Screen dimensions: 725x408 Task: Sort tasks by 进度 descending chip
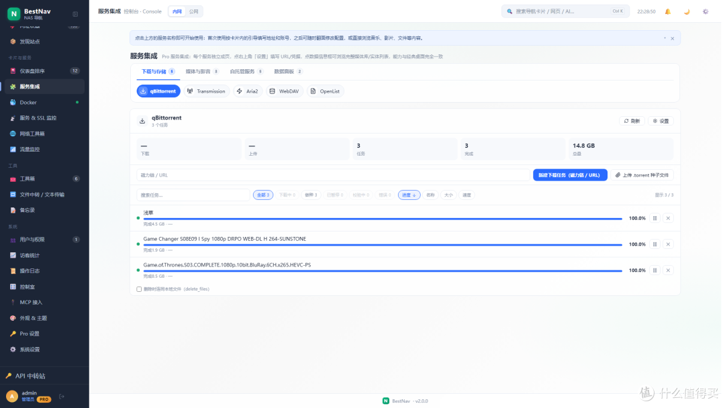409,195
